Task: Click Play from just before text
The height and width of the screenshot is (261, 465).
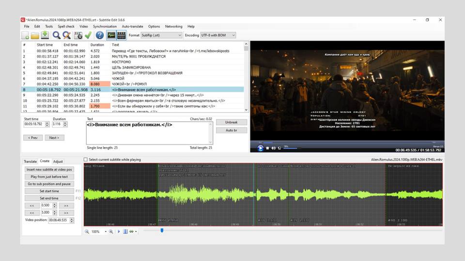Action: (x=49, y=177)
